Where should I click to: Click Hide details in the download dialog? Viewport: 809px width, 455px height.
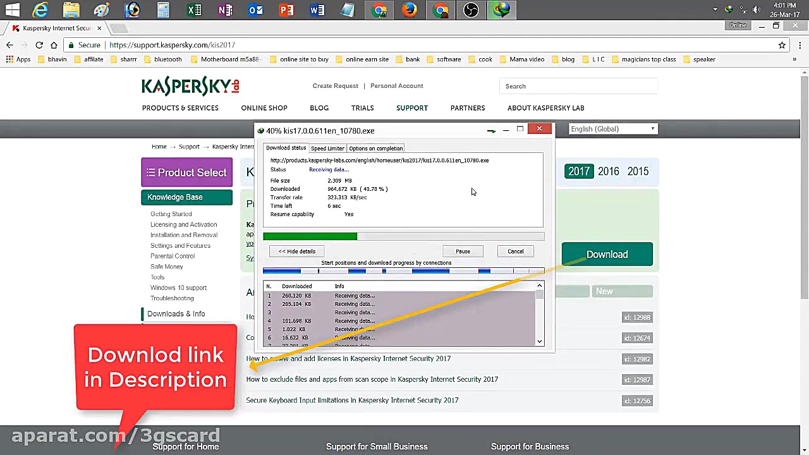296,251
